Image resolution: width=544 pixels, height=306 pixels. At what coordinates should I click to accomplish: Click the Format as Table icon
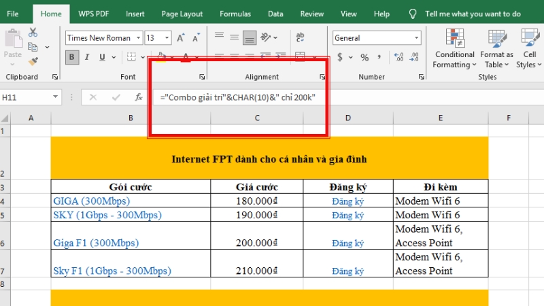click(496, 48)
